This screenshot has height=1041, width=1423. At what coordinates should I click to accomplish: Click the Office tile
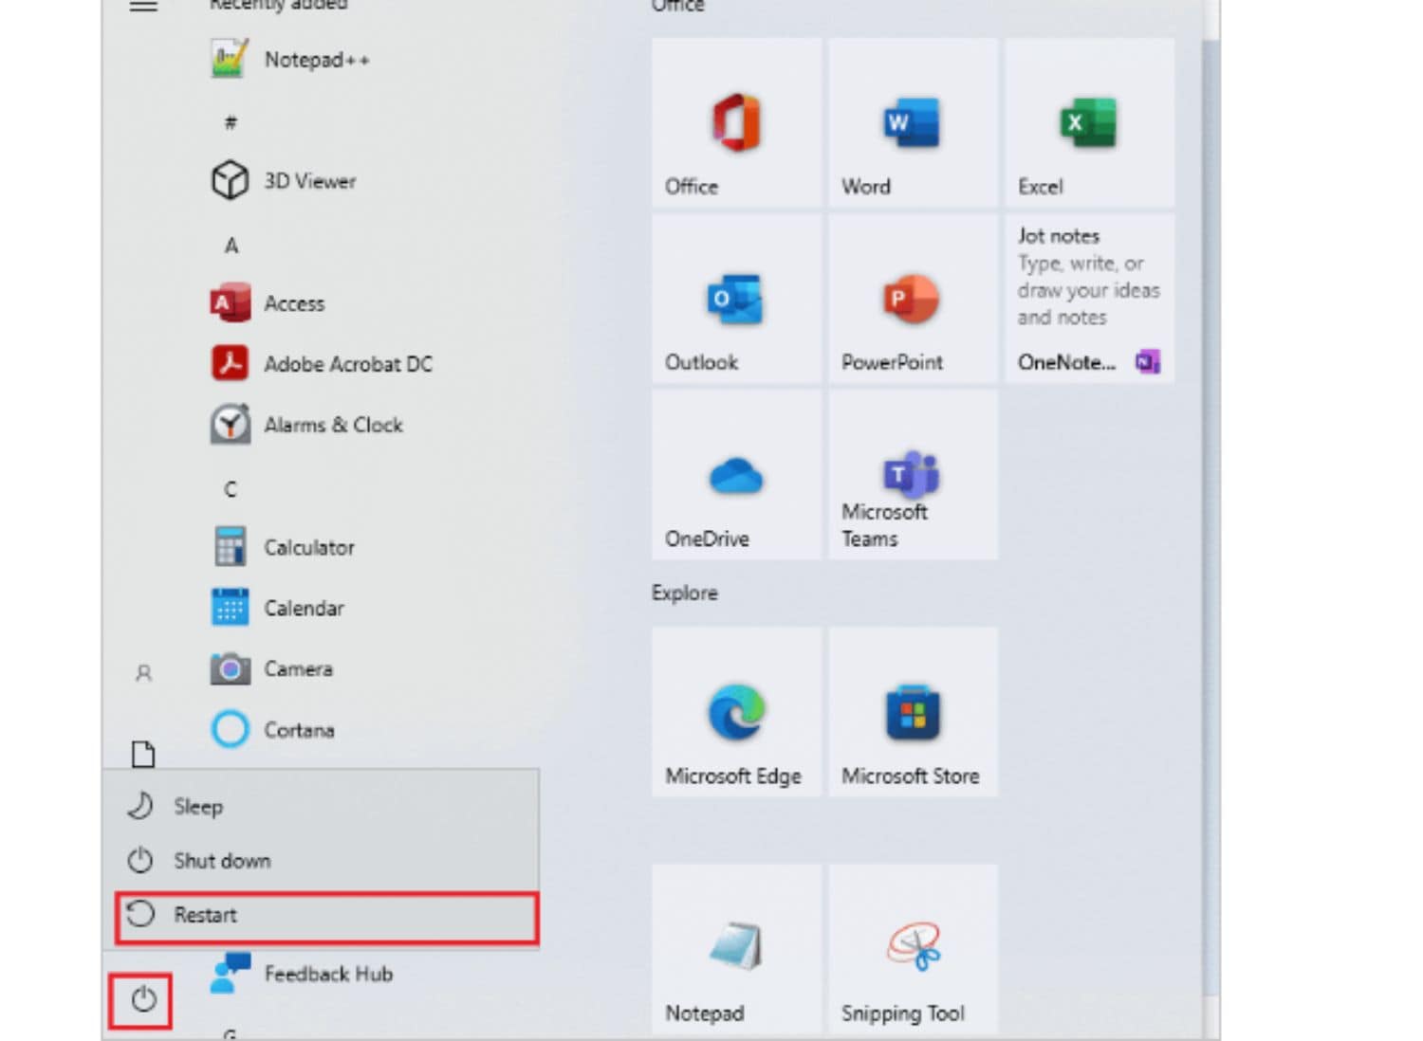pyautogui.click(x=736, y=122)
